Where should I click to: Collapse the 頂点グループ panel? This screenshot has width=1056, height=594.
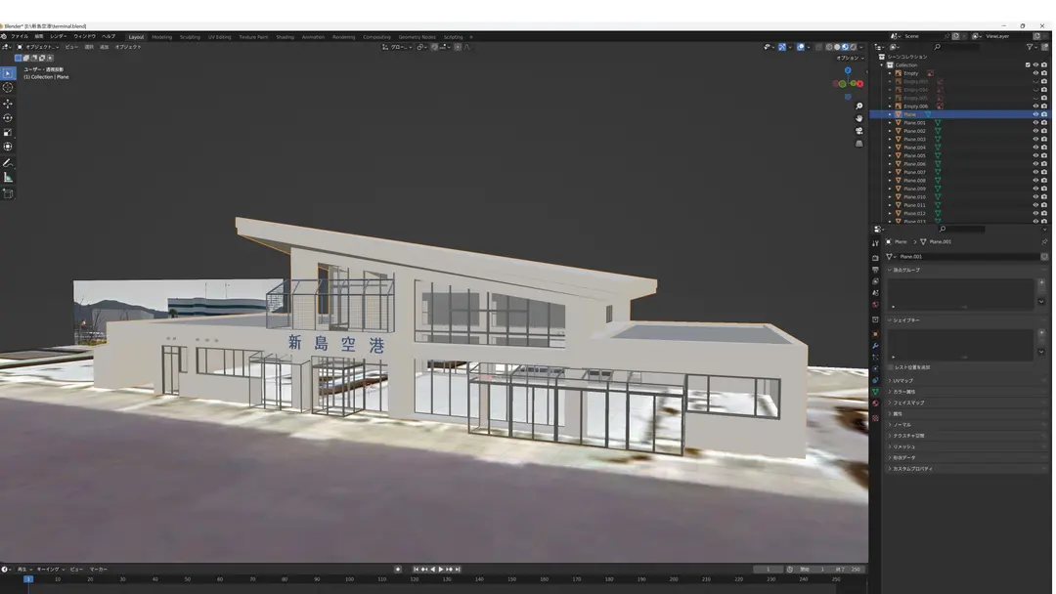(966, 270)
